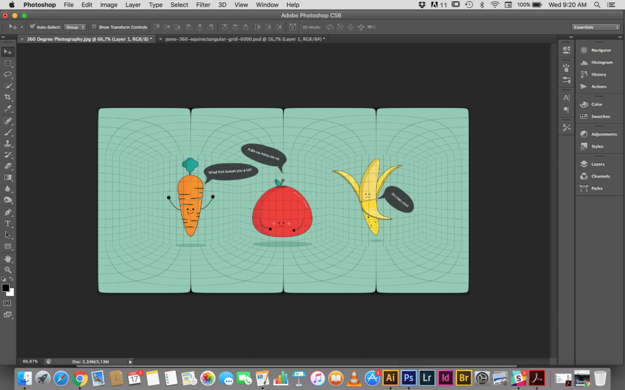Open the Auto-Select Group dropdown
The height and width of the screenshot is (390, 625).
(75, 27)
